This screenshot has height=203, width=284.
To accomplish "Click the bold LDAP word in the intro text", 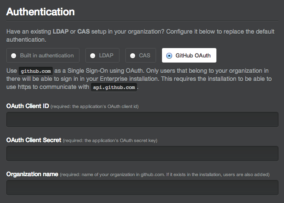I will (60, 32).
